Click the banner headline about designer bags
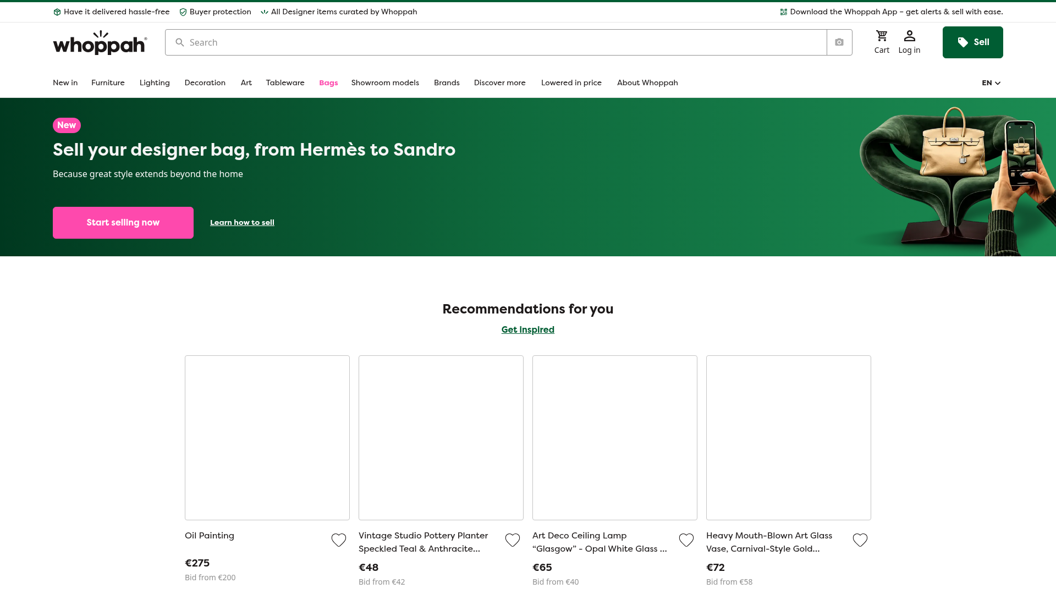 click(254, 150)
